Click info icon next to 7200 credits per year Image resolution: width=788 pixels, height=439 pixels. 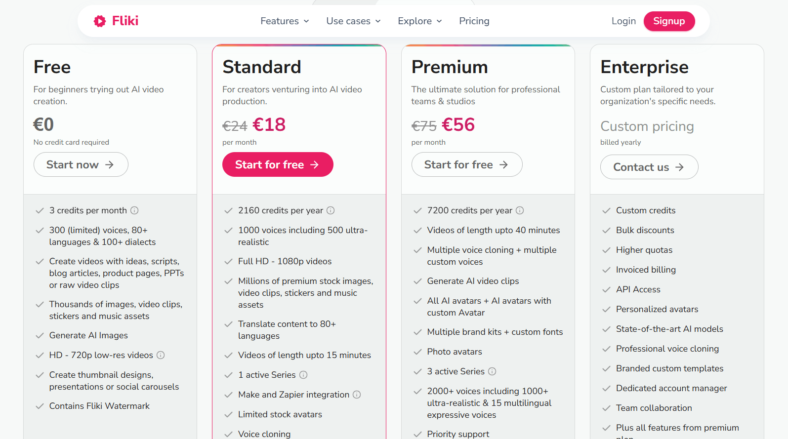[520, 210]
